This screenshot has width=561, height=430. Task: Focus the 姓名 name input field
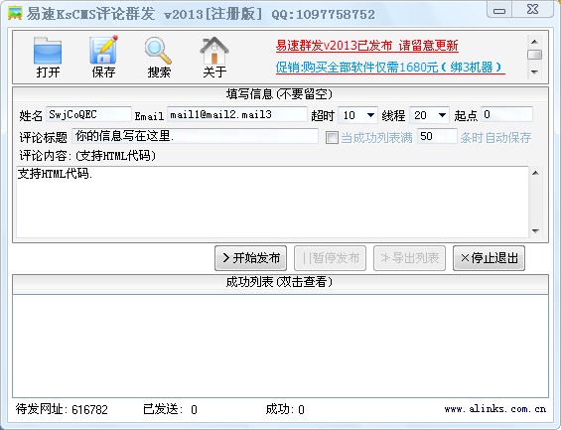(x=88, y=115)
